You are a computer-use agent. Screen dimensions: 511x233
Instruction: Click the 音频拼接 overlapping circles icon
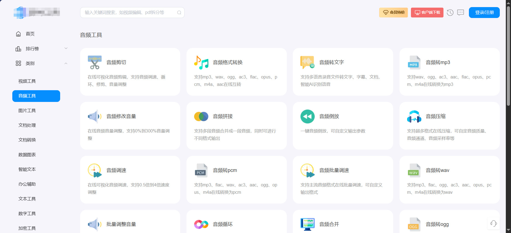tap(201, 116)
